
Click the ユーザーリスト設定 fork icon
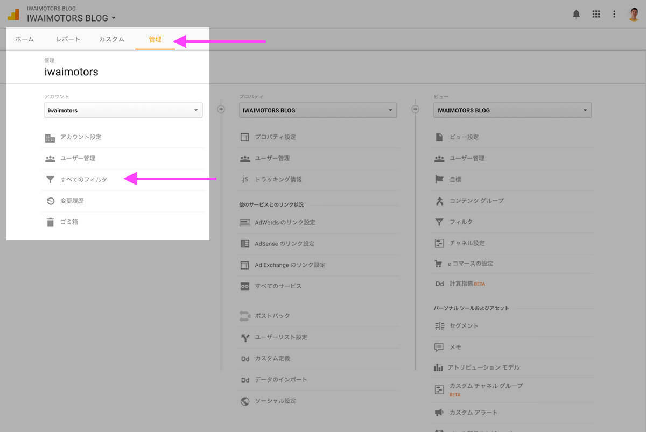pos(245,338)
